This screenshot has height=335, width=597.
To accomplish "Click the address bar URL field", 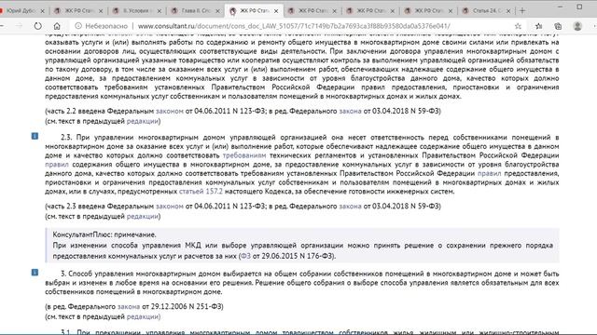I will 294,26.
